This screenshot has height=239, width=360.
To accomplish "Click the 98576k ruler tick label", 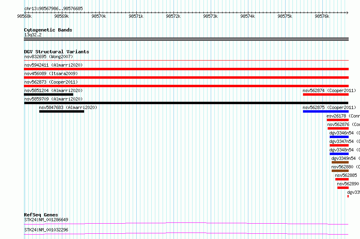I will pyautogui.click(x=322, y=16).
